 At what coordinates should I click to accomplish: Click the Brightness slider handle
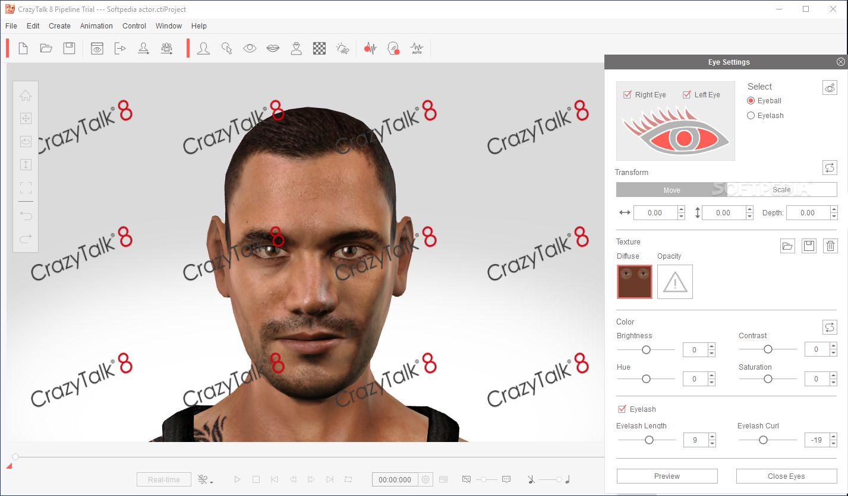[646, 349]
